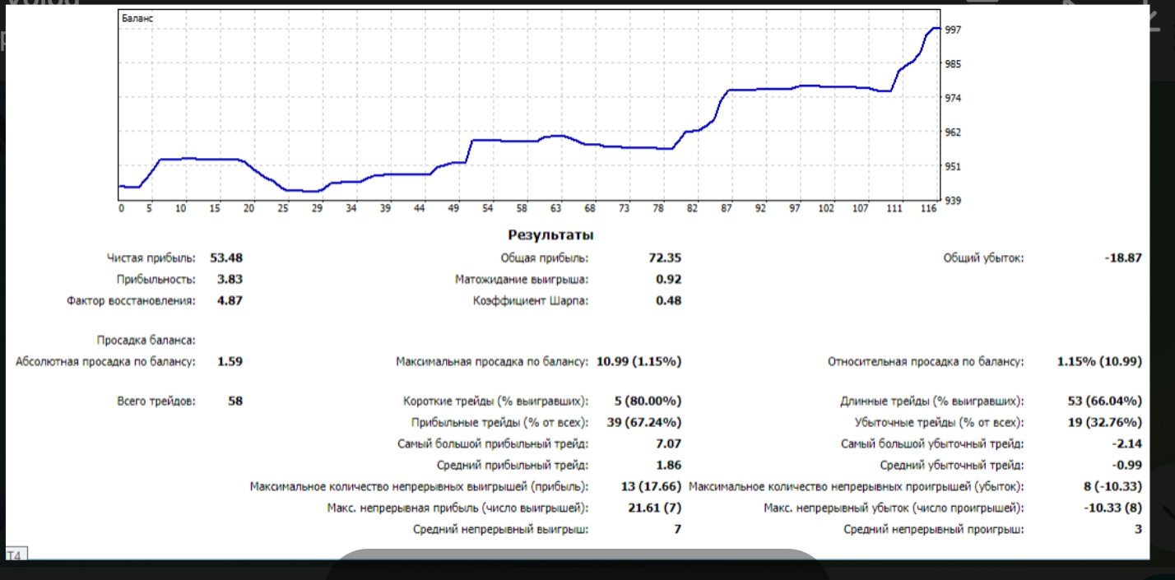Select the "Результаты" heading

click(551, 235)
